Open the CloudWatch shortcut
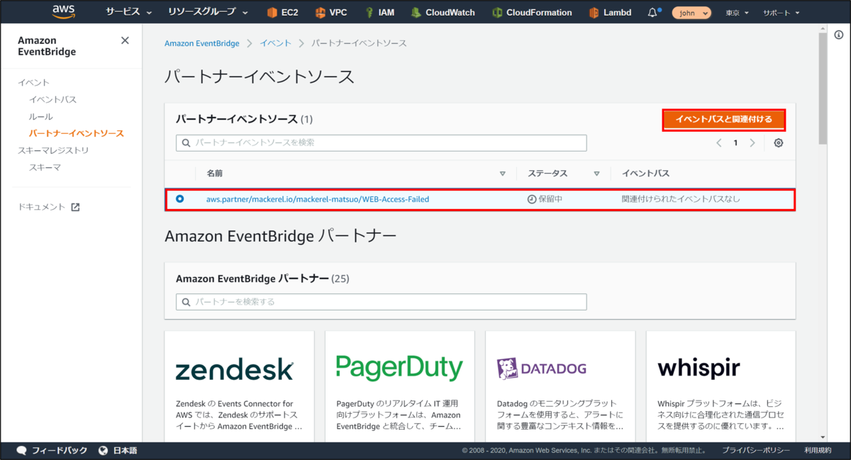Screen dimensions: 851x460 point(443,13)
